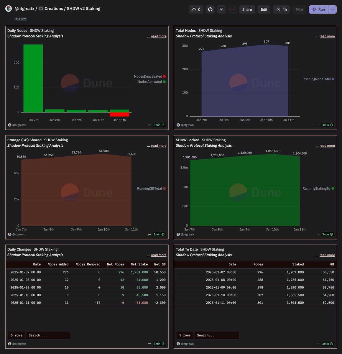Screen dimensions: 342x354
Task: Focus the Search field in Daily Changes table
Action: click(x=48, y=335)
